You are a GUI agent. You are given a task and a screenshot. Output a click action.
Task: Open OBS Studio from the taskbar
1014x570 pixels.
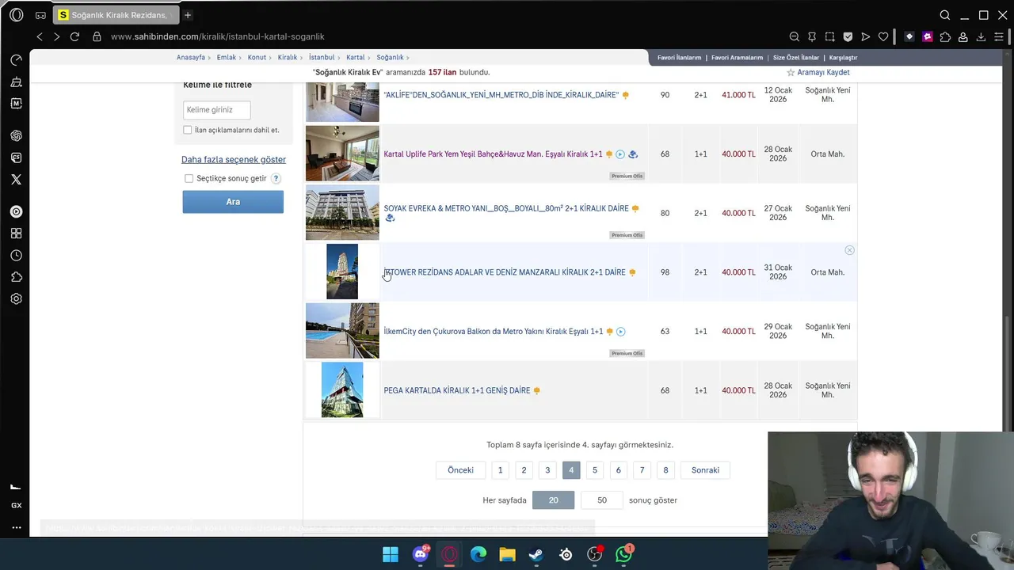595,554
